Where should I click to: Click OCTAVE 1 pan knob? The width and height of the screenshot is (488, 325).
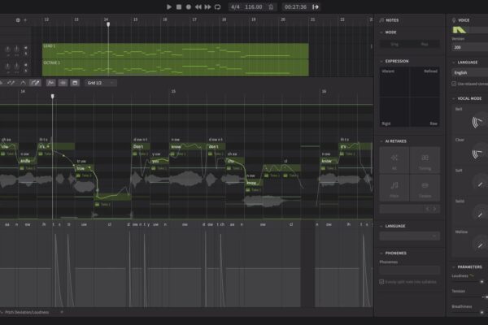click(16, 66)
